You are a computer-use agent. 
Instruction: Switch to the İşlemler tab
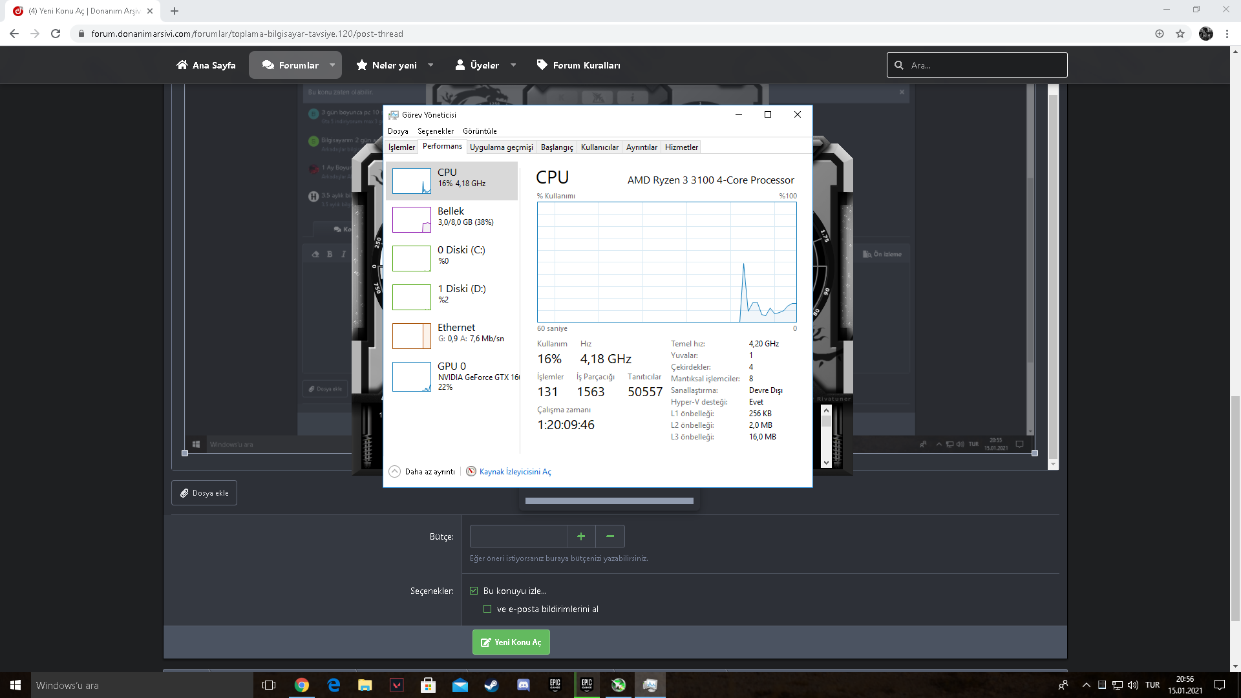click(x=401, y=147)
